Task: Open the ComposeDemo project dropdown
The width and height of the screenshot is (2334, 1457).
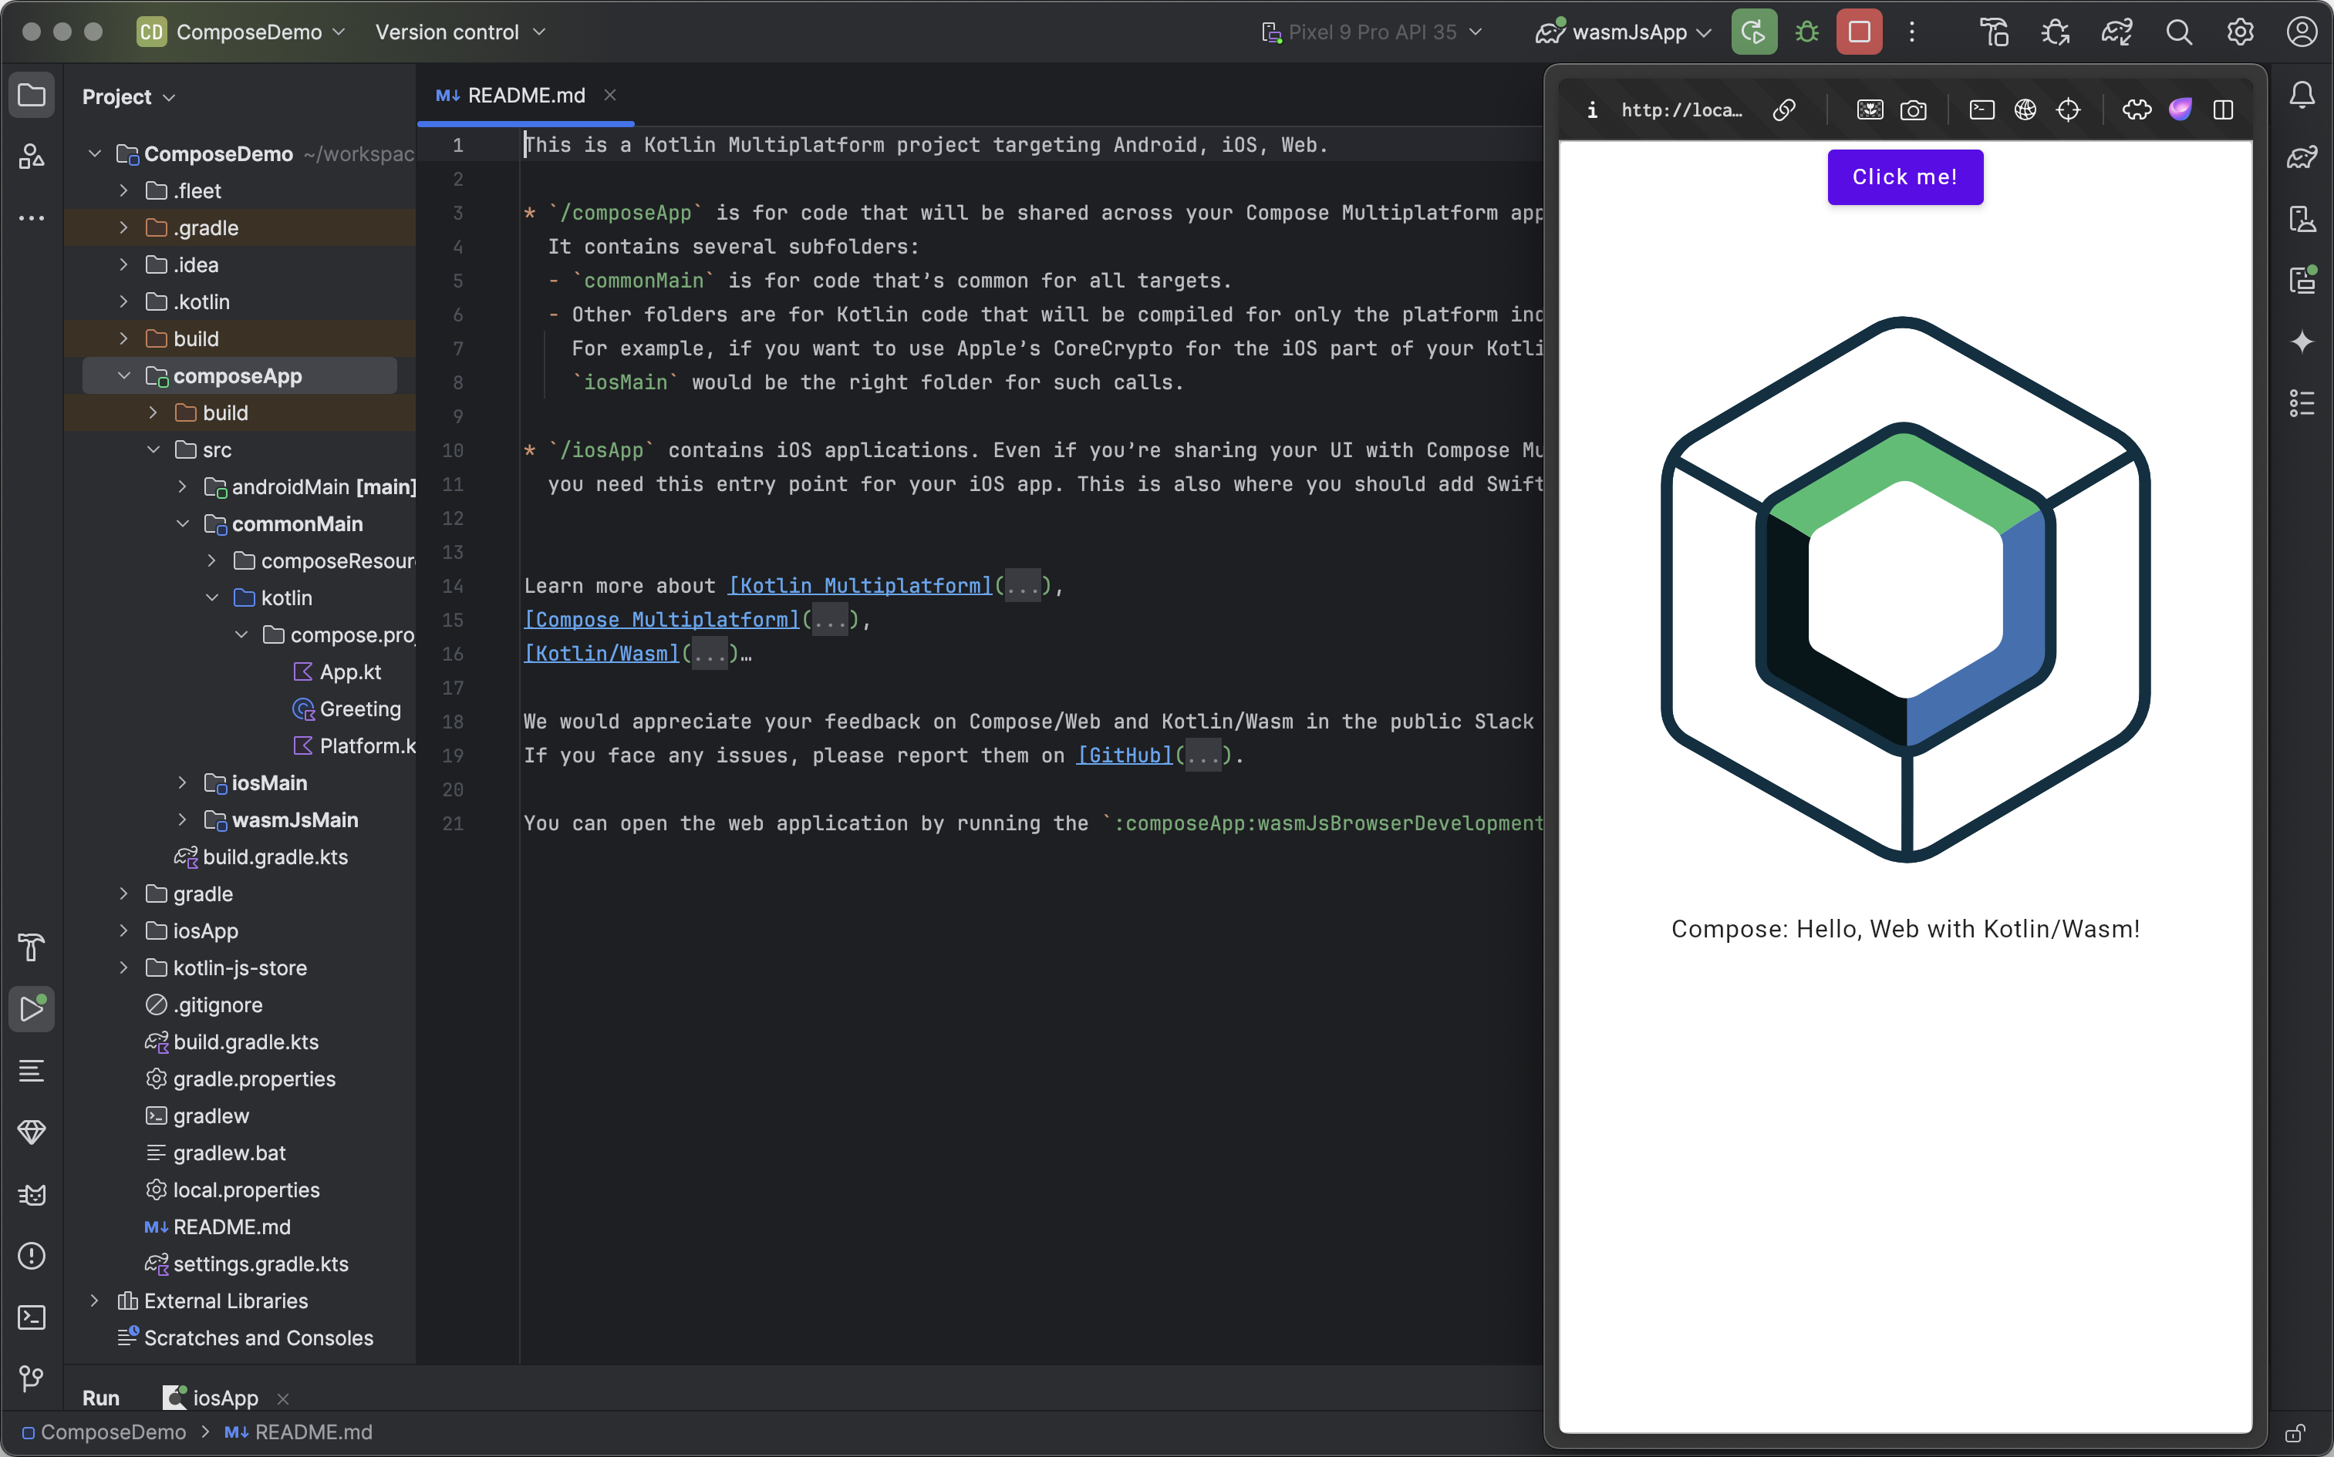Action: 241,32
